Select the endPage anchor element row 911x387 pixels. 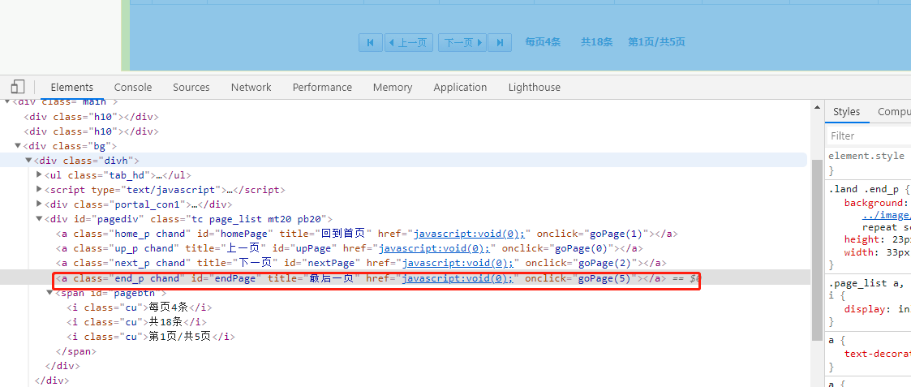point(405,278)
